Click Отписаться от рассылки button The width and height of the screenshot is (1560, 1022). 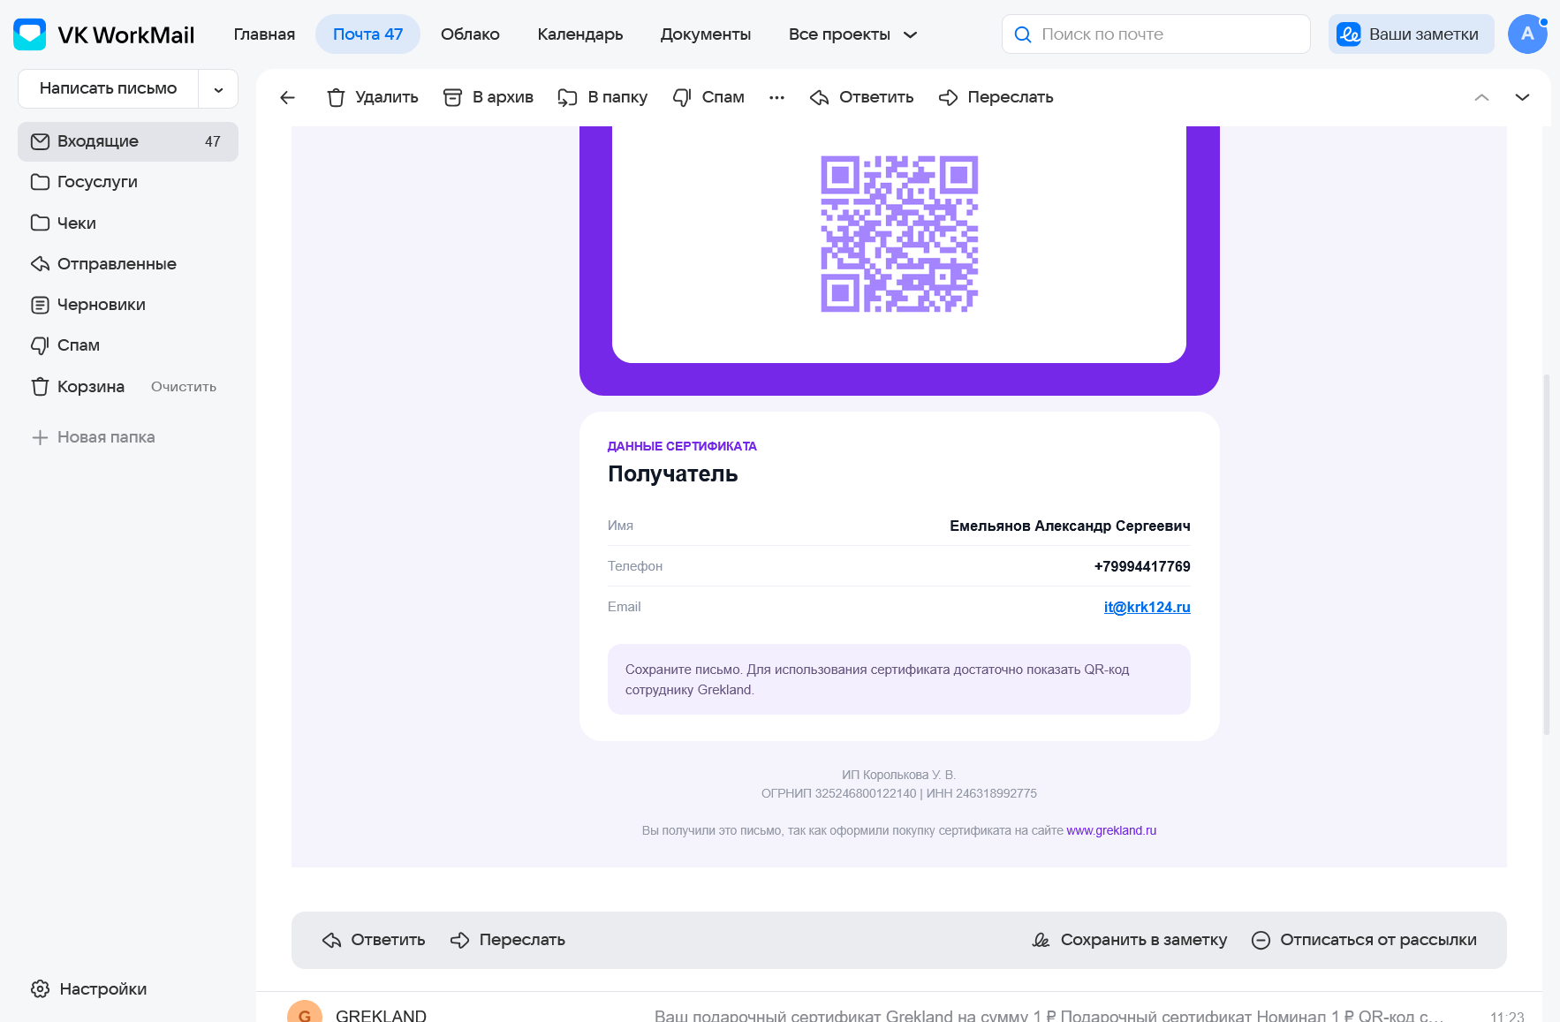coord(1364,940)
